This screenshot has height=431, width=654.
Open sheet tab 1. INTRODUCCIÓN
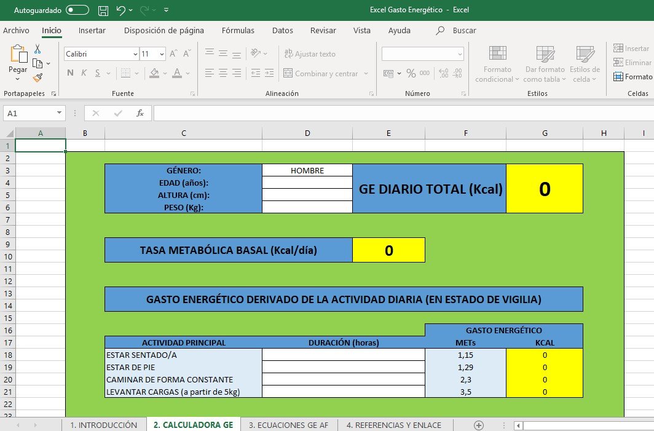tap(103, 425)
